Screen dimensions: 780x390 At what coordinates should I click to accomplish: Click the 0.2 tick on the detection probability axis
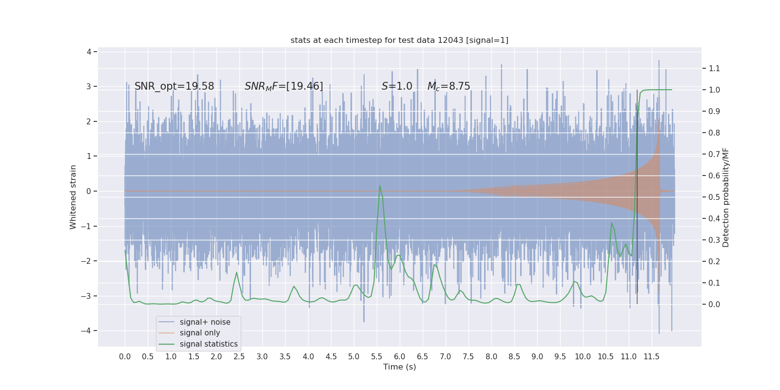(x=714, y=261)
